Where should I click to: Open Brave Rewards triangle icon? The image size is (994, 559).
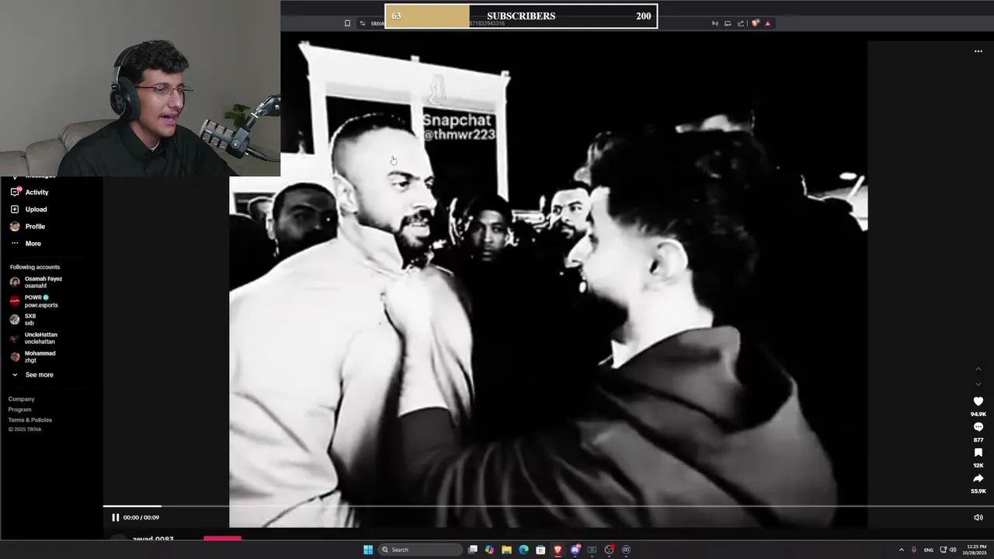pos(767,23)
